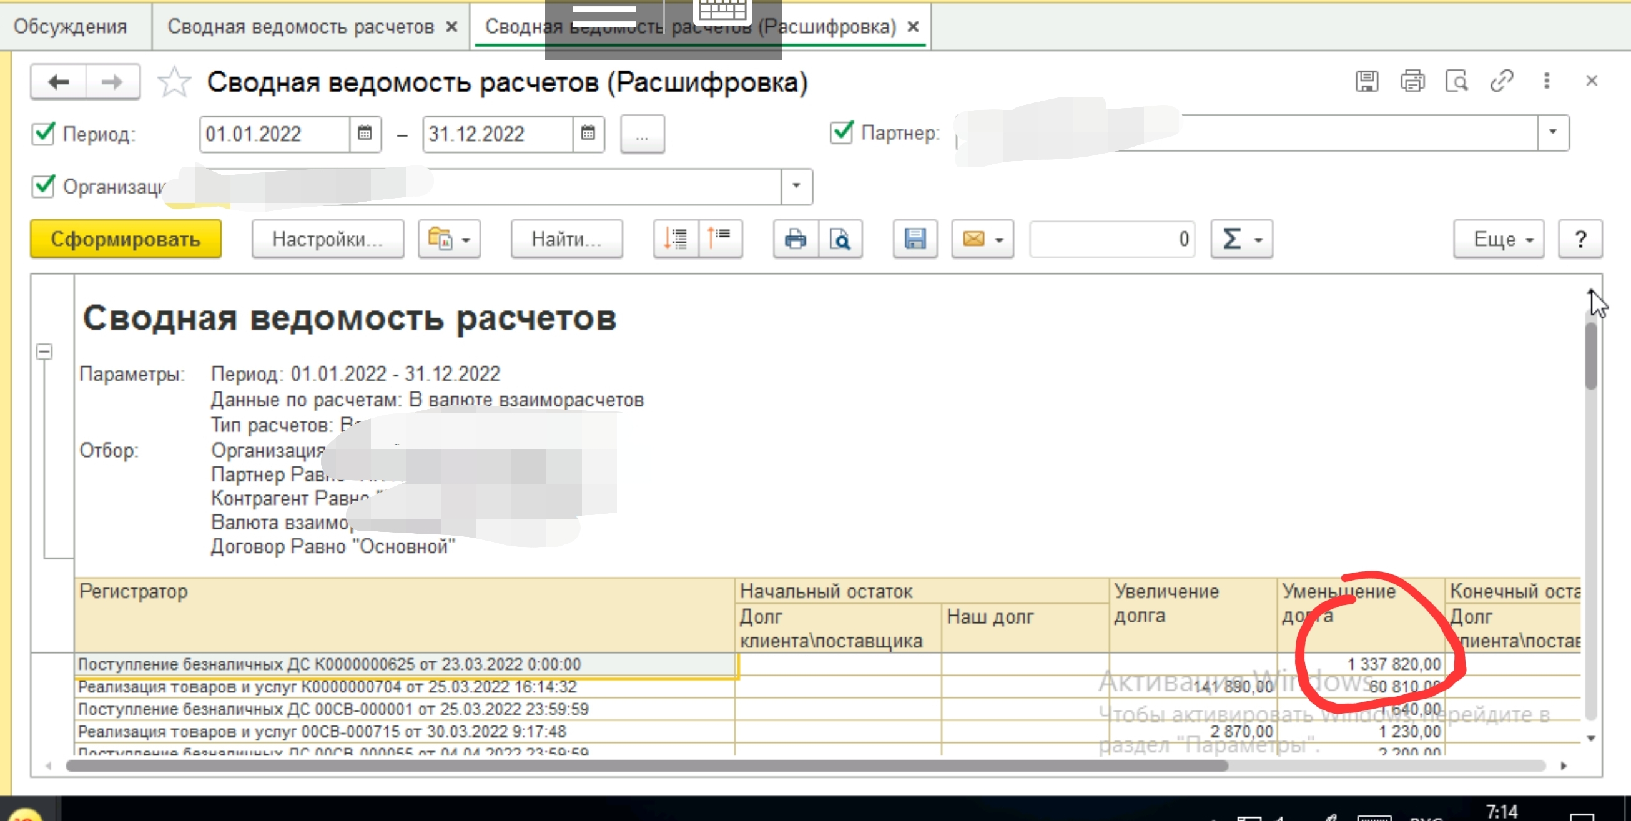The height and width of the screenshot is (821, 1631).
Task: Uncheck the Период checkbox
Action: pyautogui.click(x=44, y=134)
